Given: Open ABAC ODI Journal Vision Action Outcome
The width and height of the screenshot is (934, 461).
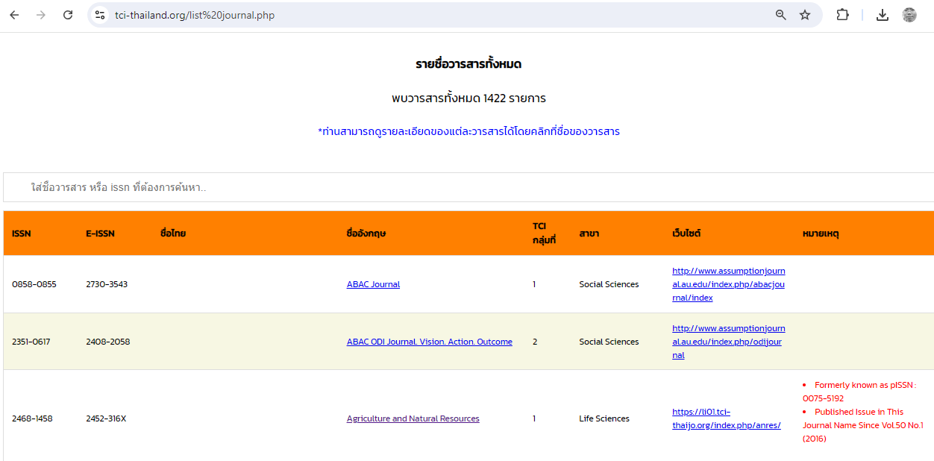Looking at the screenshot, I should tap(429, 342).
